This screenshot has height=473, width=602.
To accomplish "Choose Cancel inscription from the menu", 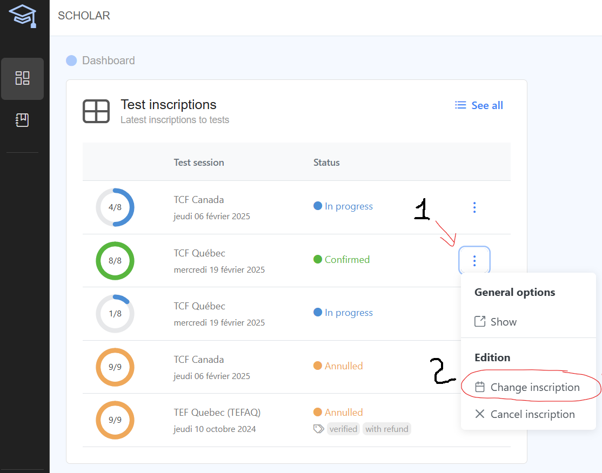I will (532, 414).
